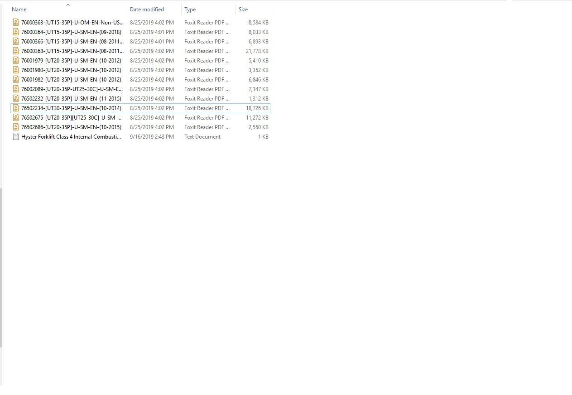Click the 18,726 KB size cell
The image size is (572, 395).
tap(257, 108)
